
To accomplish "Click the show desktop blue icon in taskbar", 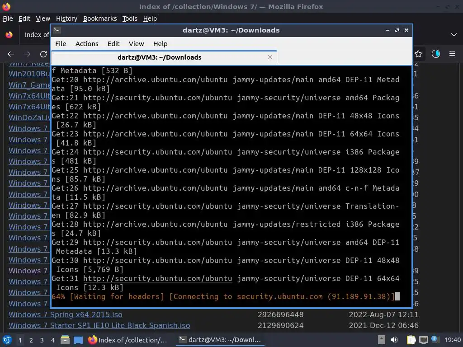I will (78, 340).
